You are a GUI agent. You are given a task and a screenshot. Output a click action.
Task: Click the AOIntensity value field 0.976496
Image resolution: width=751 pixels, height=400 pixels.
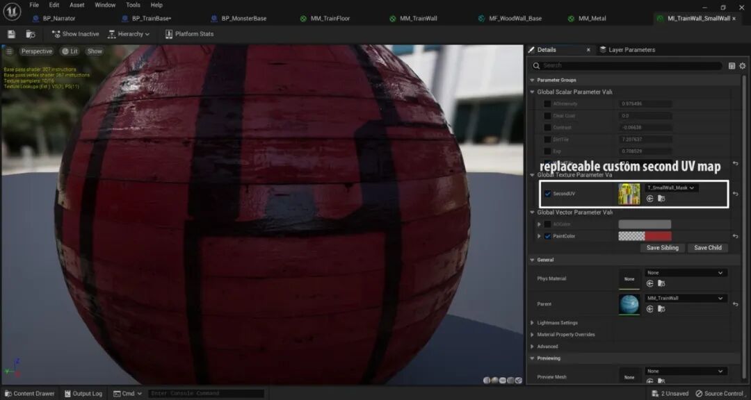[x=645, y=104]
